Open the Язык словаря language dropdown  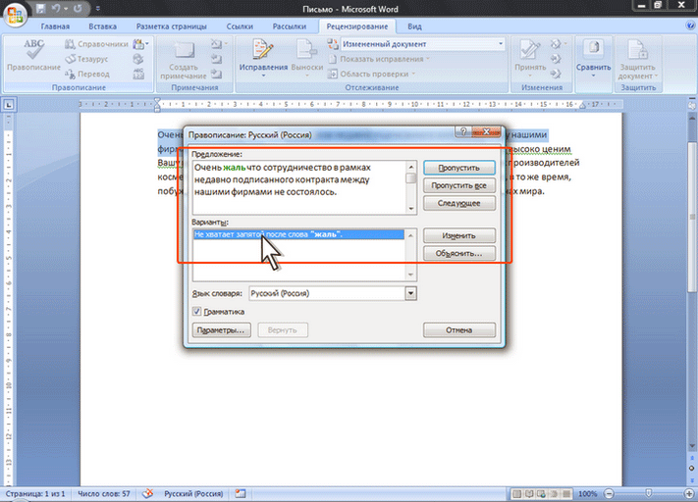[410, 292]
